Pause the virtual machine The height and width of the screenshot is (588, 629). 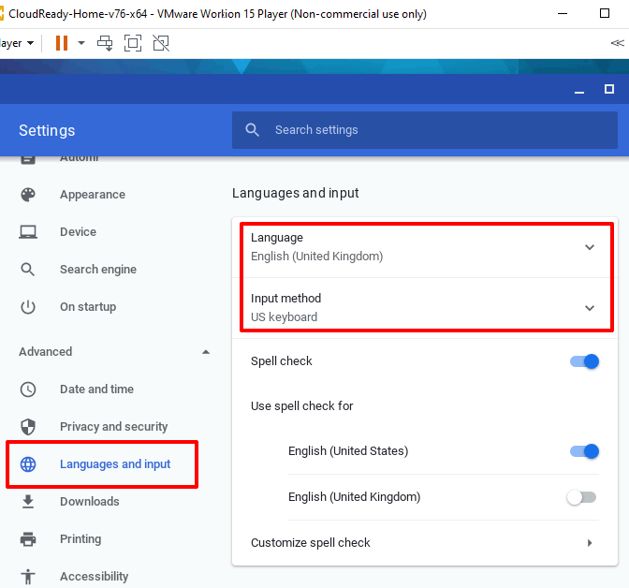(x=62, y=43)
